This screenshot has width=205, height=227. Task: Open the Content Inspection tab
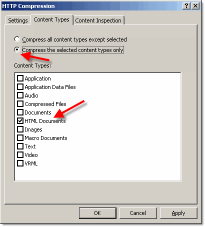98,20
